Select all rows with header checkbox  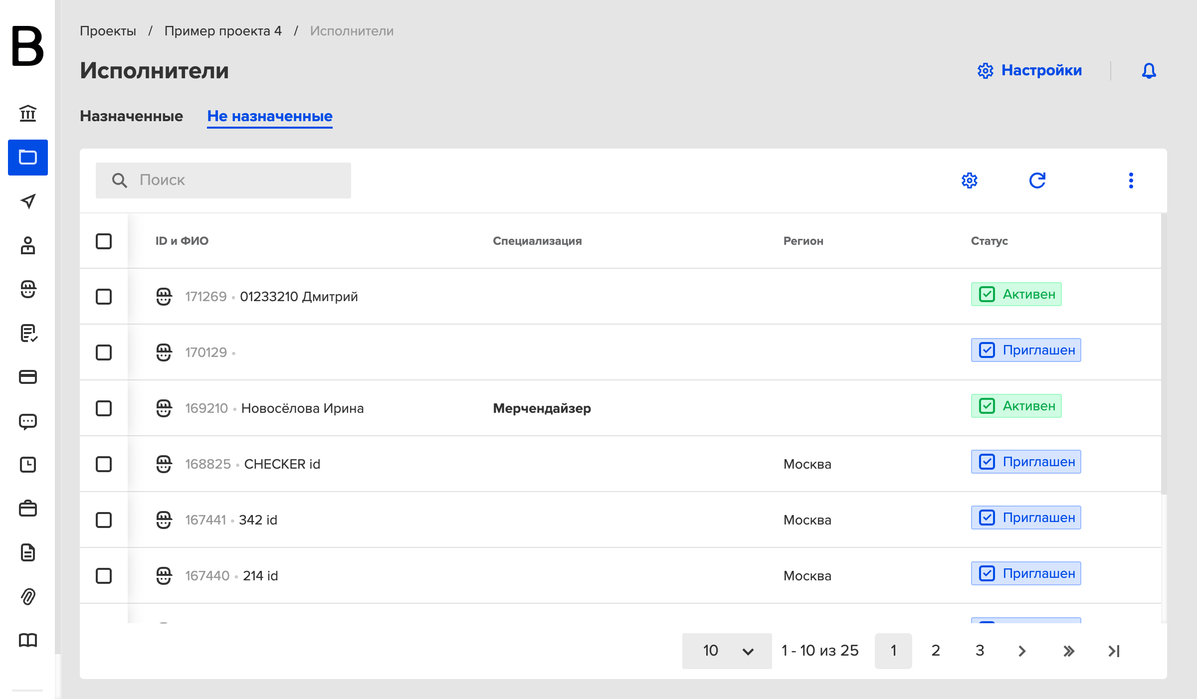(104, 241)
